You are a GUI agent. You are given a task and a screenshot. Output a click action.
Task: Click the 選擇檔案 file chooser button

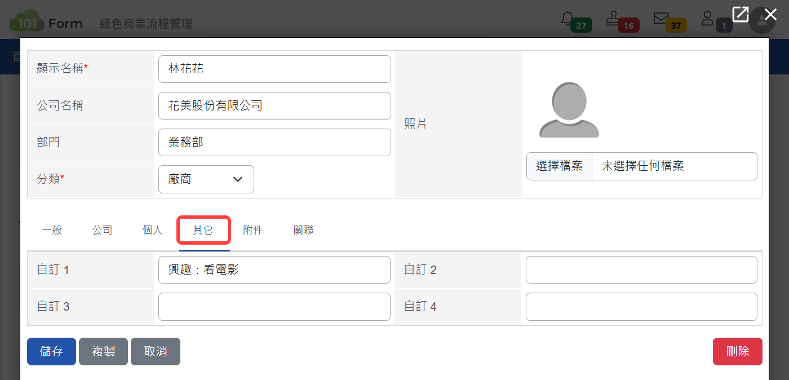560,166
